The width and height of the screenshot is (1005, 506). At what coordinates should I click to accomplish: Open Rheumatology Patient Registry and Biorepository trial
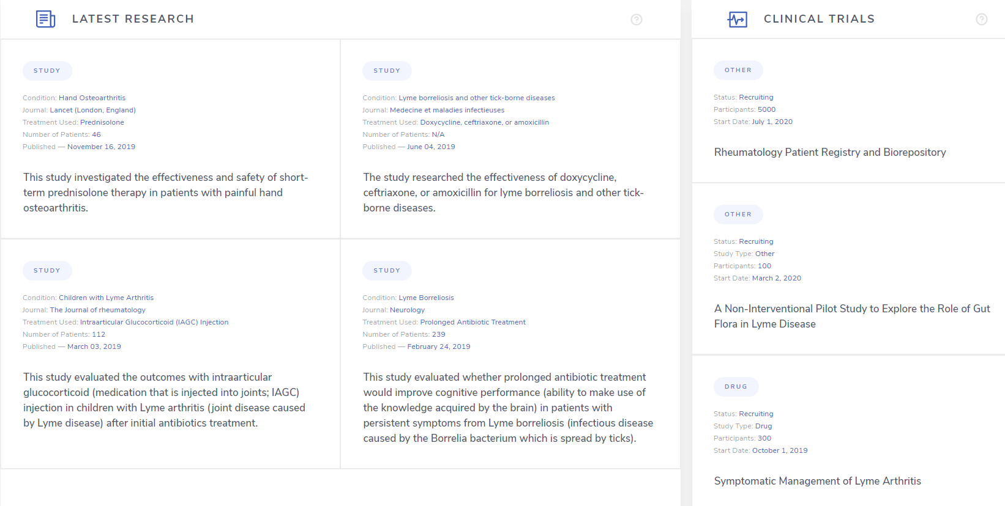click(x=830, y=152)
